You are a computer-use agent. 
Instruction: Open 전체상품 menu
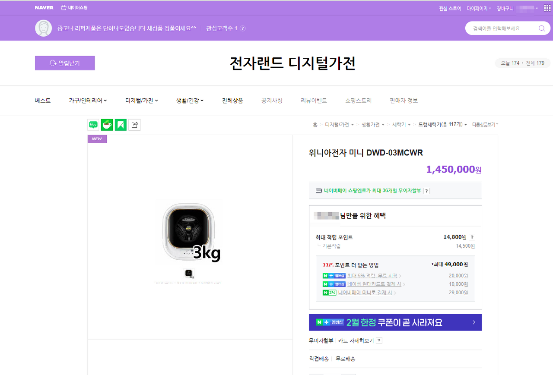(x=232, y=101)
